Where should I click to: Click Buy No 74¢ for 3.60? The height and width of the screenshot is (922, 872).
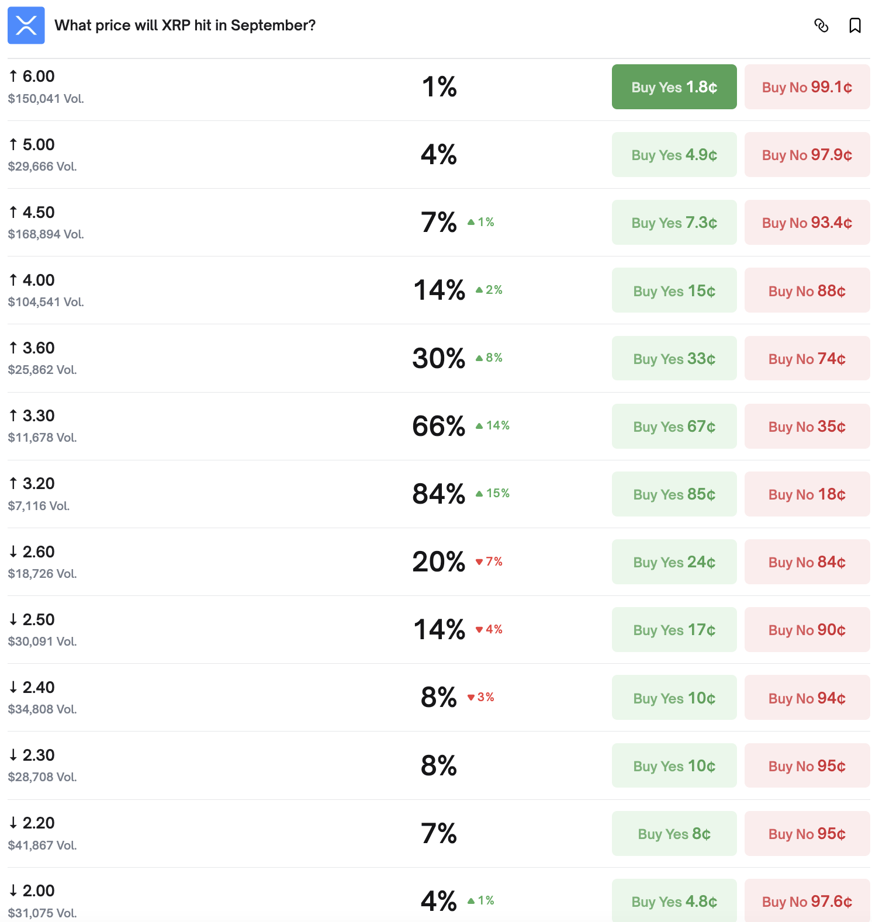point(807,358)
